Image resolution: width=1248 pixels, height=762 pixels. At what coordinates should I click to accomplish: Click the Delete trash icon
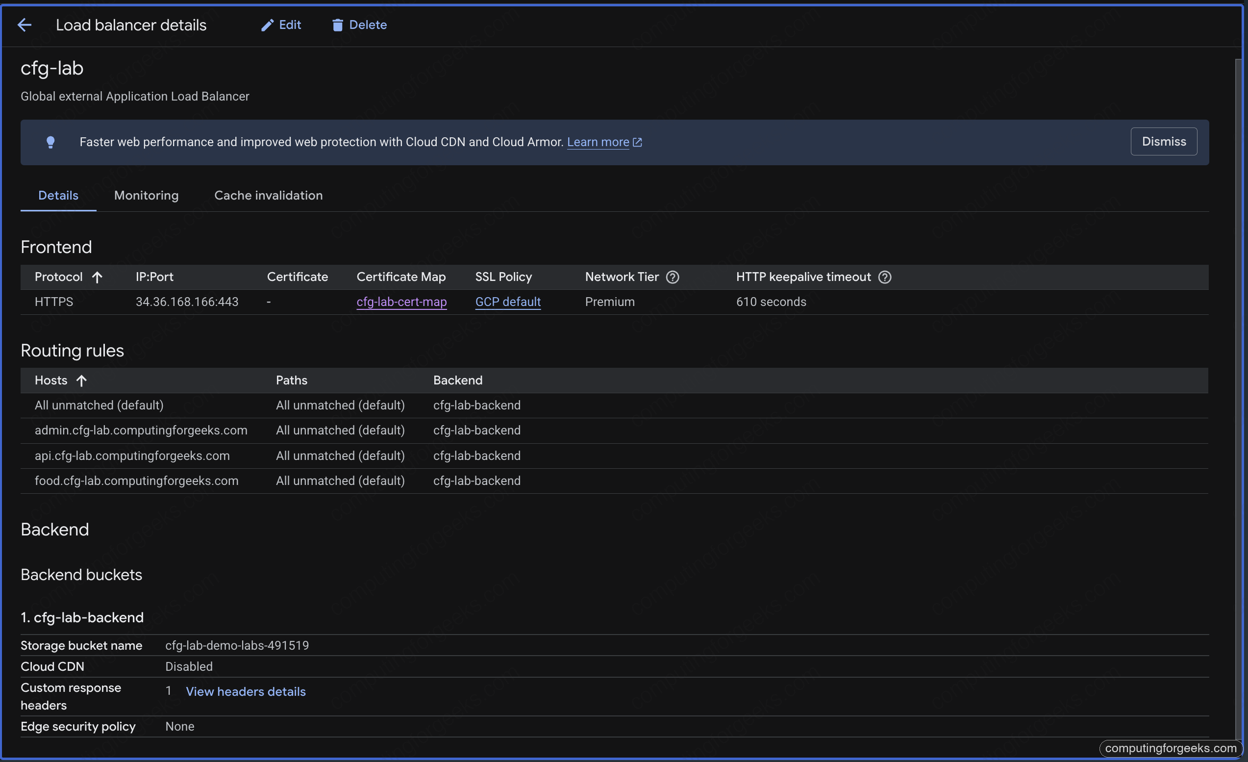click(x=337, y=25)
